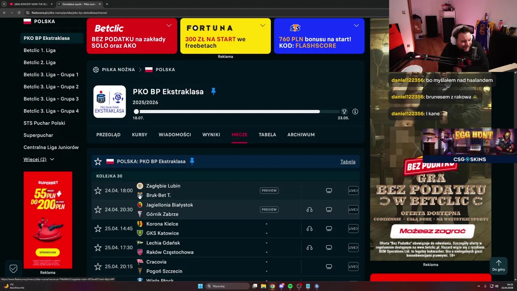
Task: Expand the Betclic ad banner chevron
Action: coord(169,25)
